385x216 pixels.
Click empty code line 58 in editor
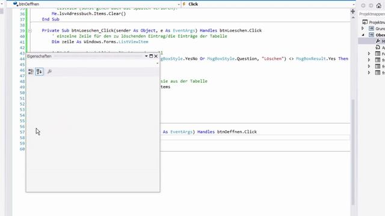pyautogui.click(x=255, y=137)
